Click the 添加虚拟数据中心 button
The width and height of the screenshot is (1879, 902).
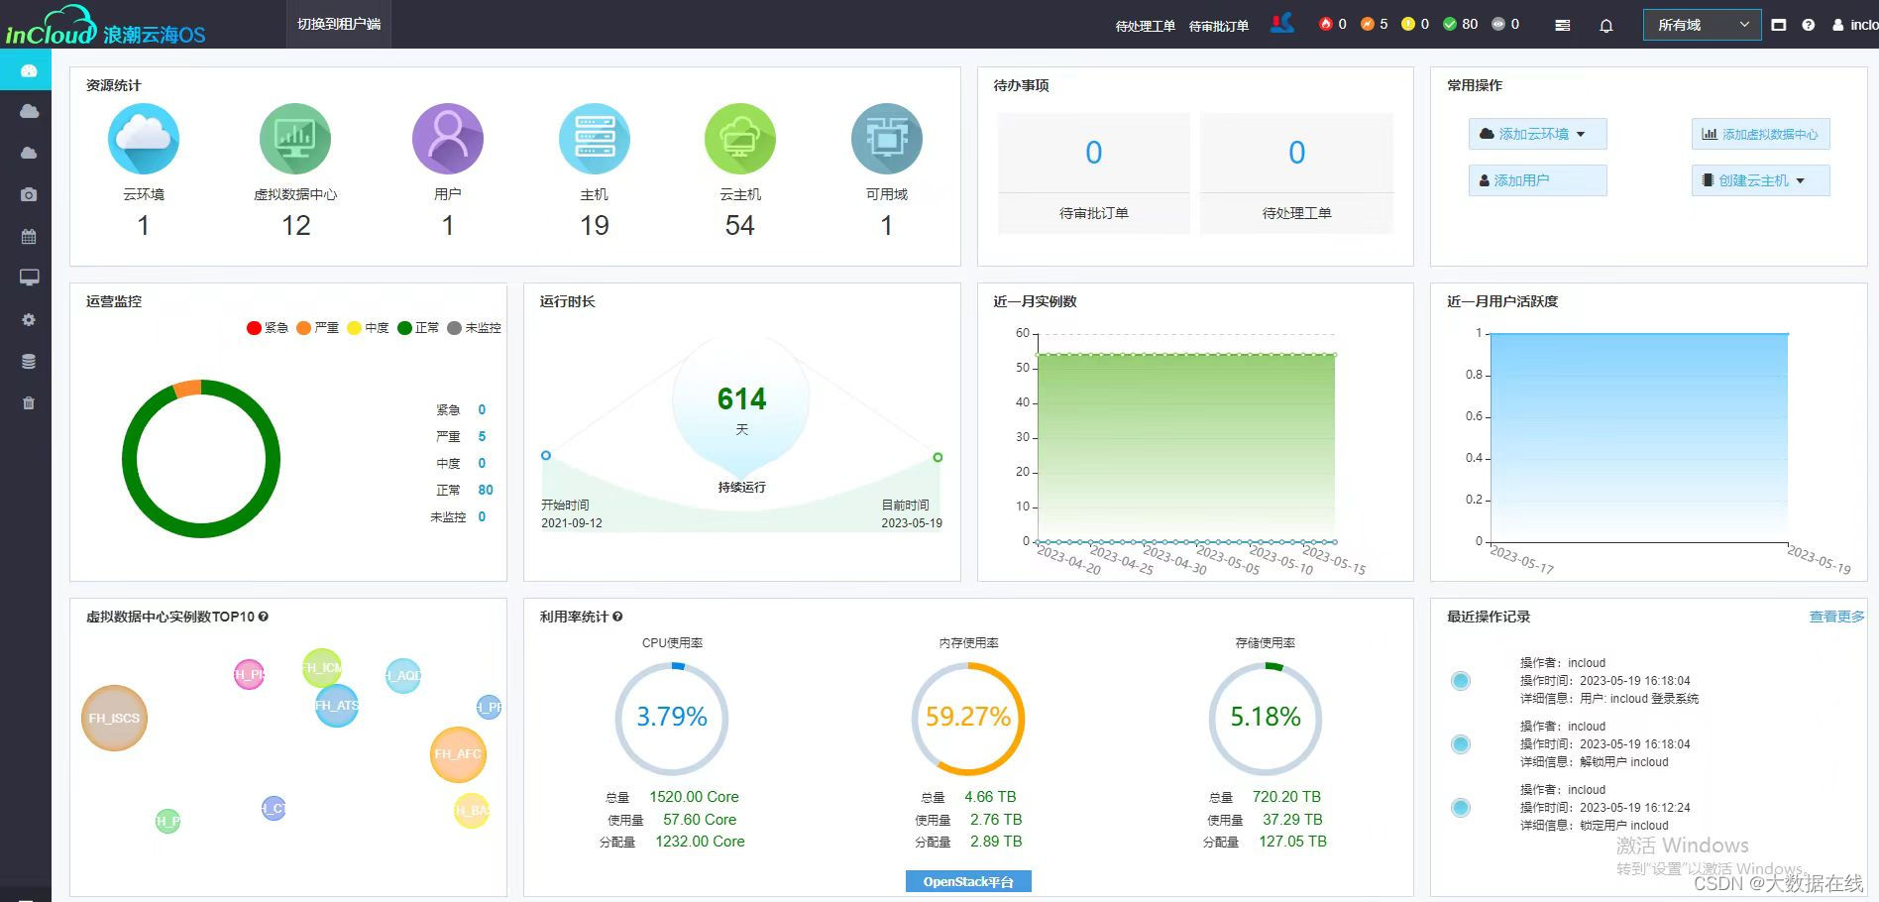click(x=1760, y=134)
